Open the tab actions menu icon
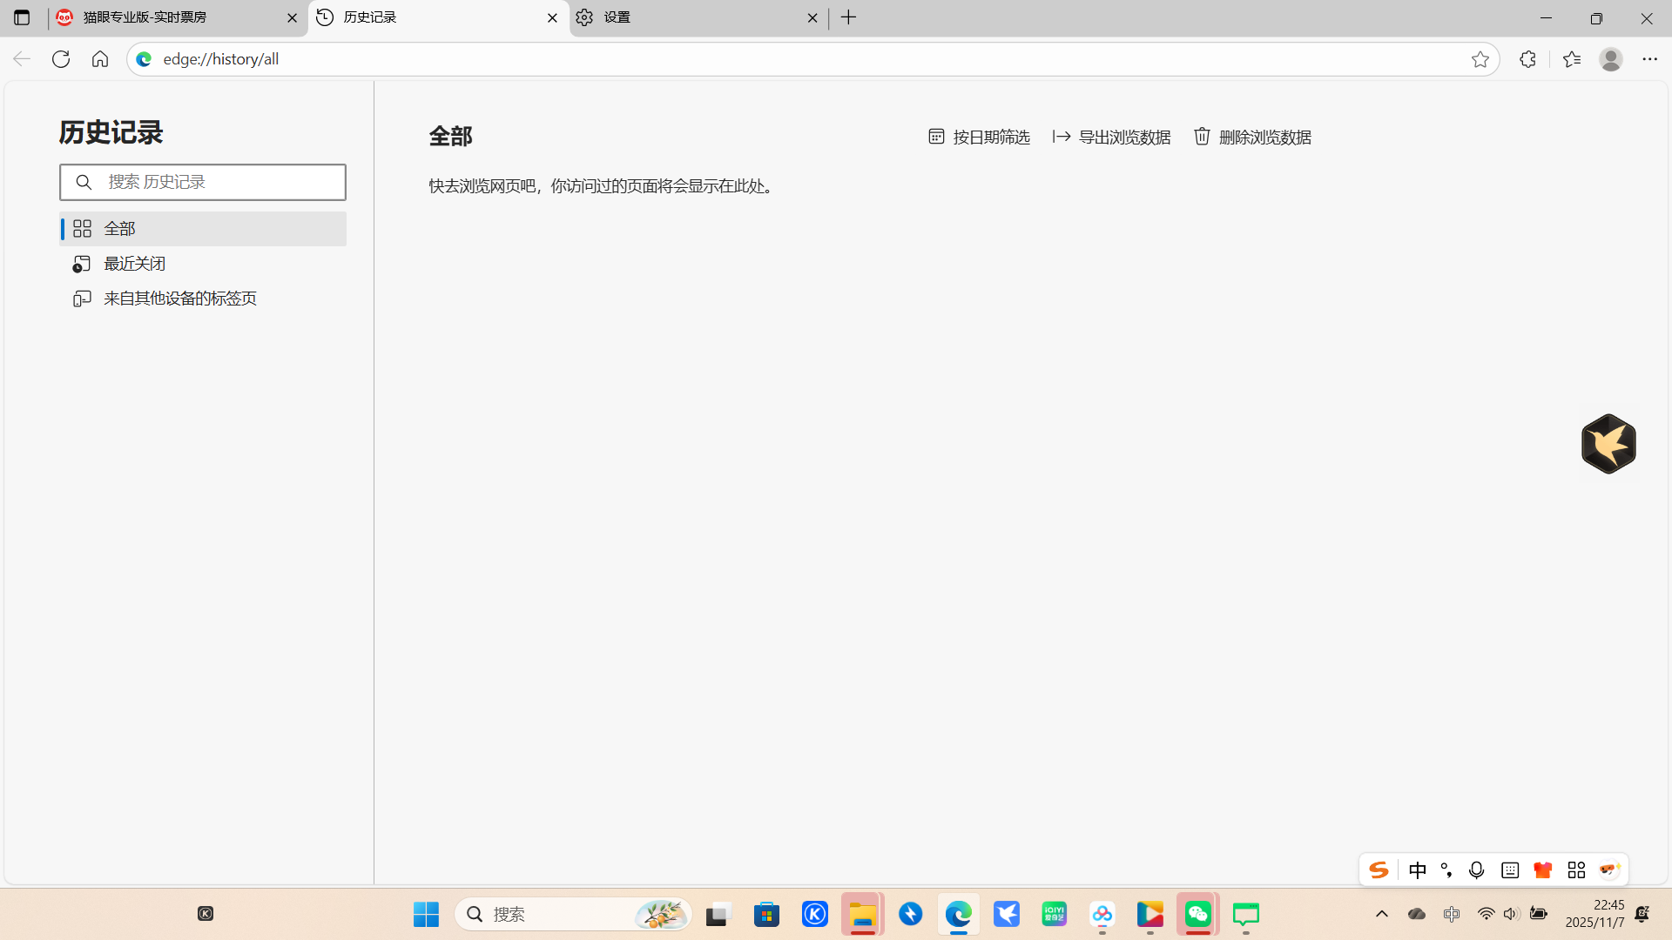The height and width of the screenshot is (940, 1672). (x=22, y=17)
